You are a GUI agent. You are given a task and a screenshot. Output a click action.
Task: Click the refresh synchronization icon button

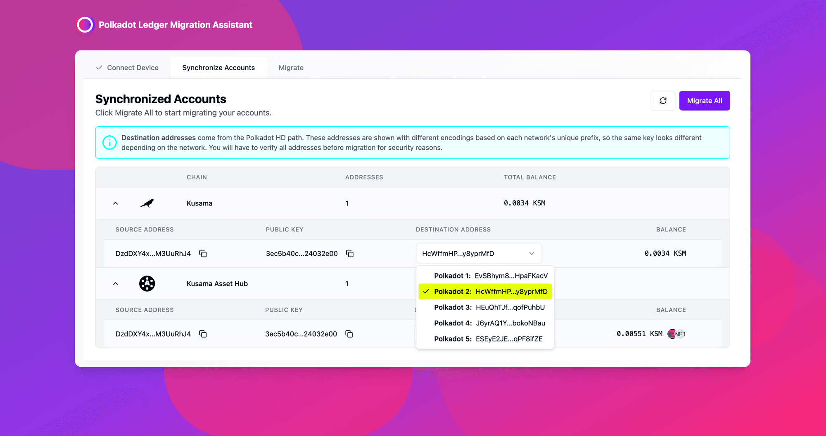pyautogui.click(x=663, y=101)
